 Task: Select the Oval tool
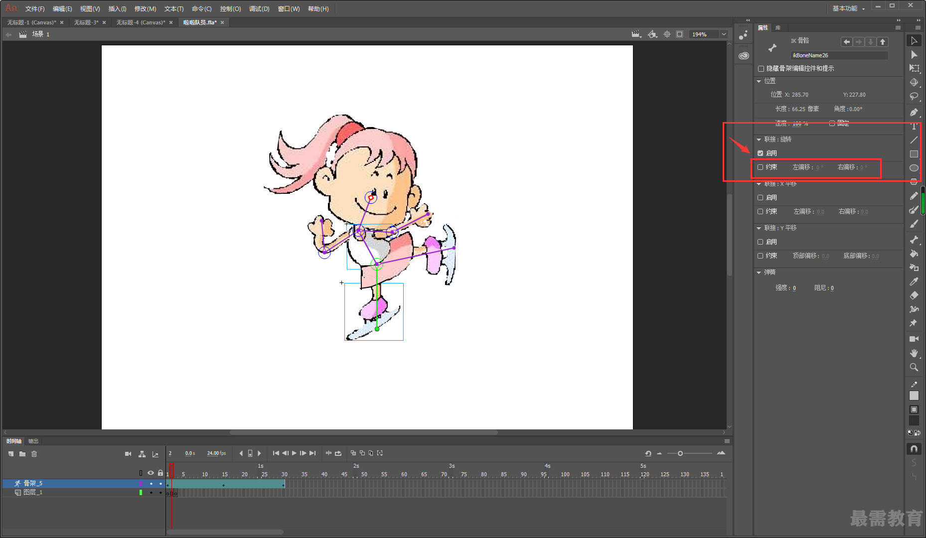coord(914,168)
